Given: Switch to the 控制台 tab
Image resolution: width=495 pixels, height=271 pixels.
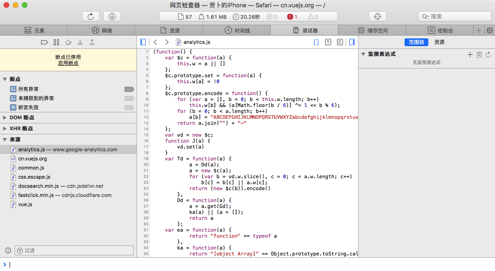Looking at the screenshot, I should pyautogui.click(x=439, y=30).
